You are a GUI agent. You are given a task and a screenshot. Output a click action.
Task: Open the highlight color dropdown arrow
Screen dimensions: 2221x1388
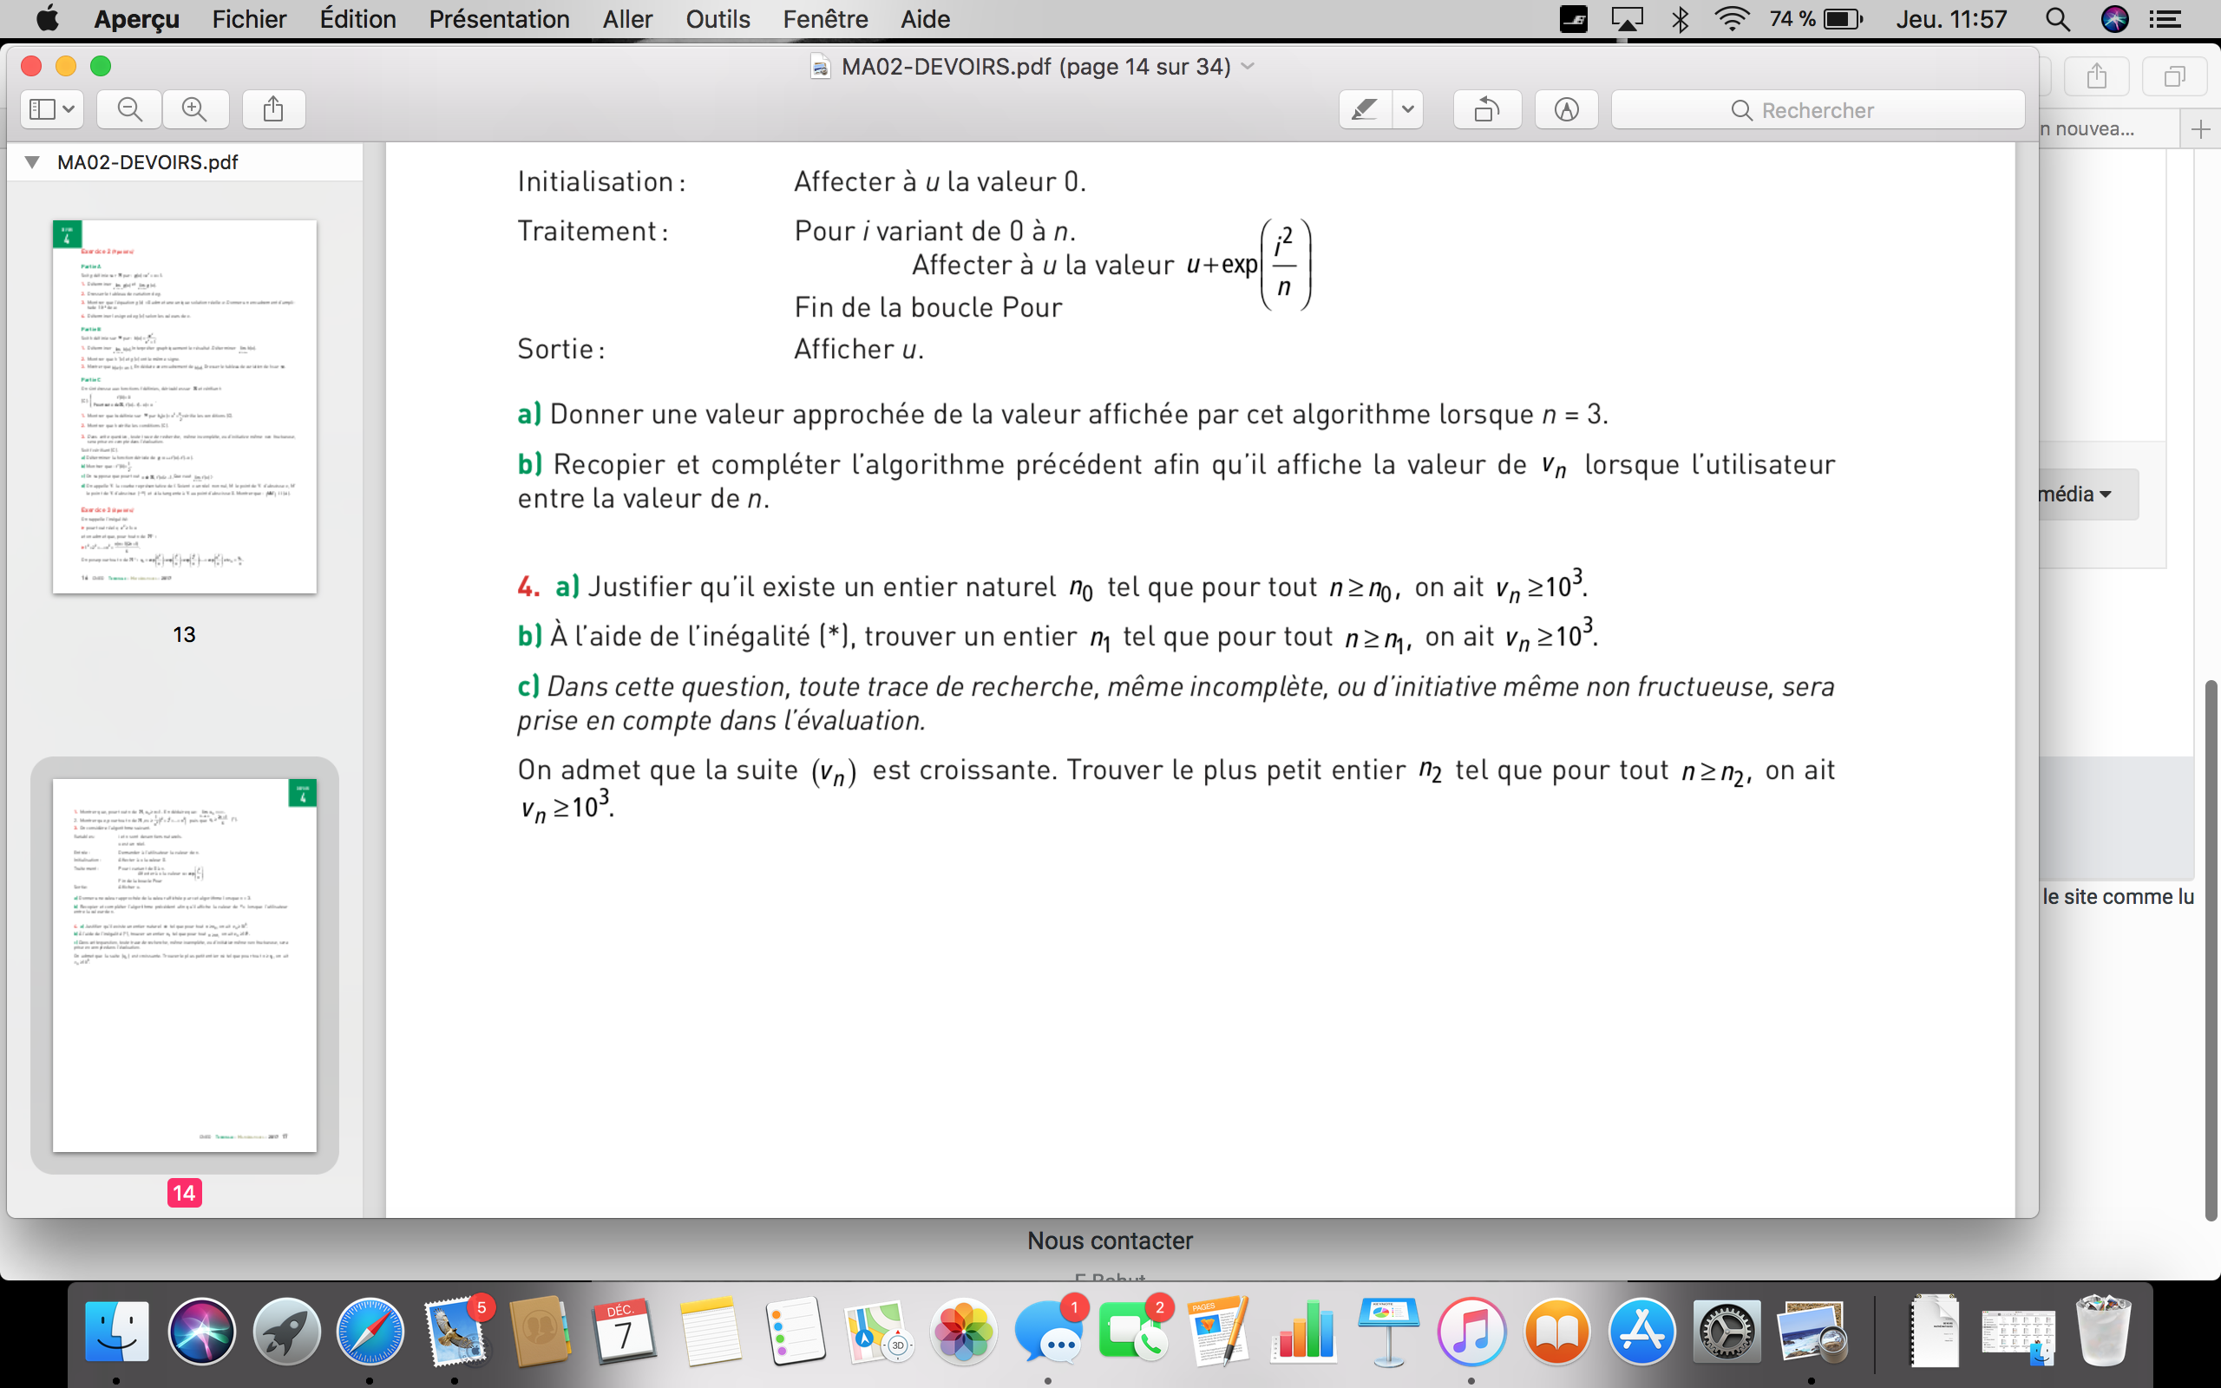1408,109
